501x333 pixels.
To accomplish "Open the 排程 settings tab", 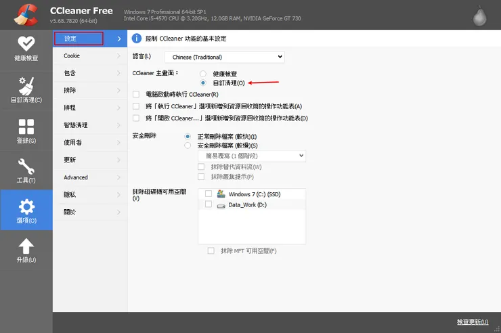I will pyautogui.click(x=90, y=108).
